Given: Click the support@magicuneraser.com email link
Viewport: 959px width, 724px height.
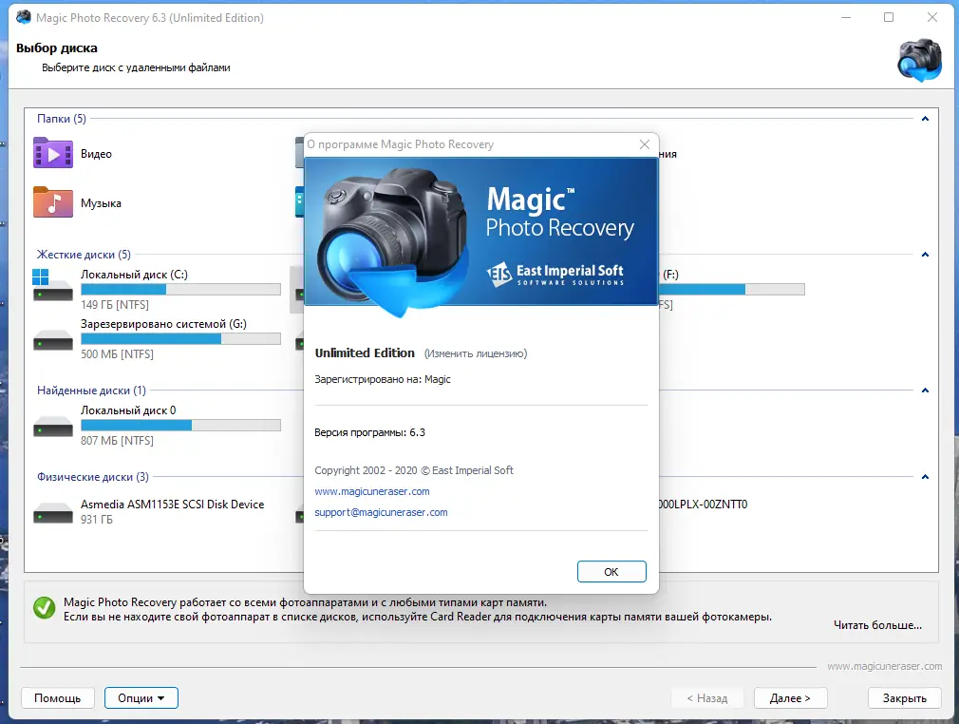Looking at the screenshot, I should pyautogui.click(x=381, y=512).
